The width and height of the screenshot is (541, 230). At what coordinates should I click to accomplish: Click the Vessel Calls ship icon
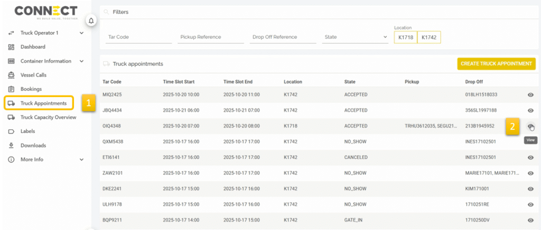point(11,75)
